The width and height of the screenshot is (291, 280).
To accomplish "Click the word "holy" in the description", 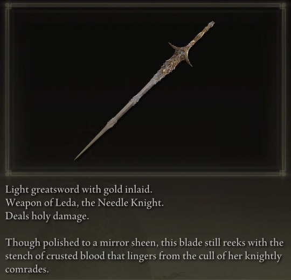I will [x=41, y=216].
